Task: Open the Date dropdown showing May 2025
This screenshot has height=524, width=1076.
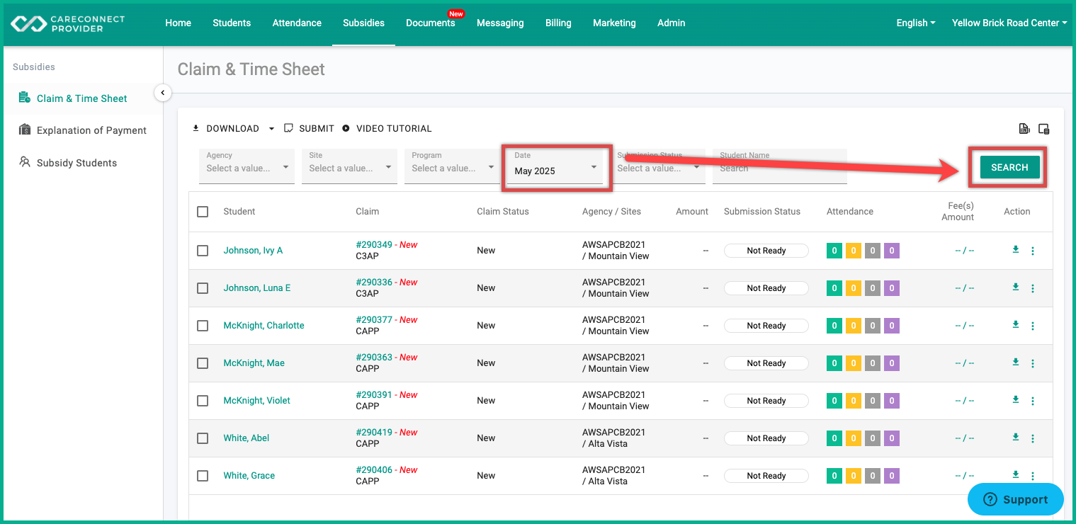Action: tap(556, 169)
